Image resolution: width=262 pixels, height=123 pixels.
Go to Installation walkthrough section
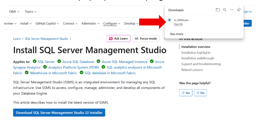[198, 58]
